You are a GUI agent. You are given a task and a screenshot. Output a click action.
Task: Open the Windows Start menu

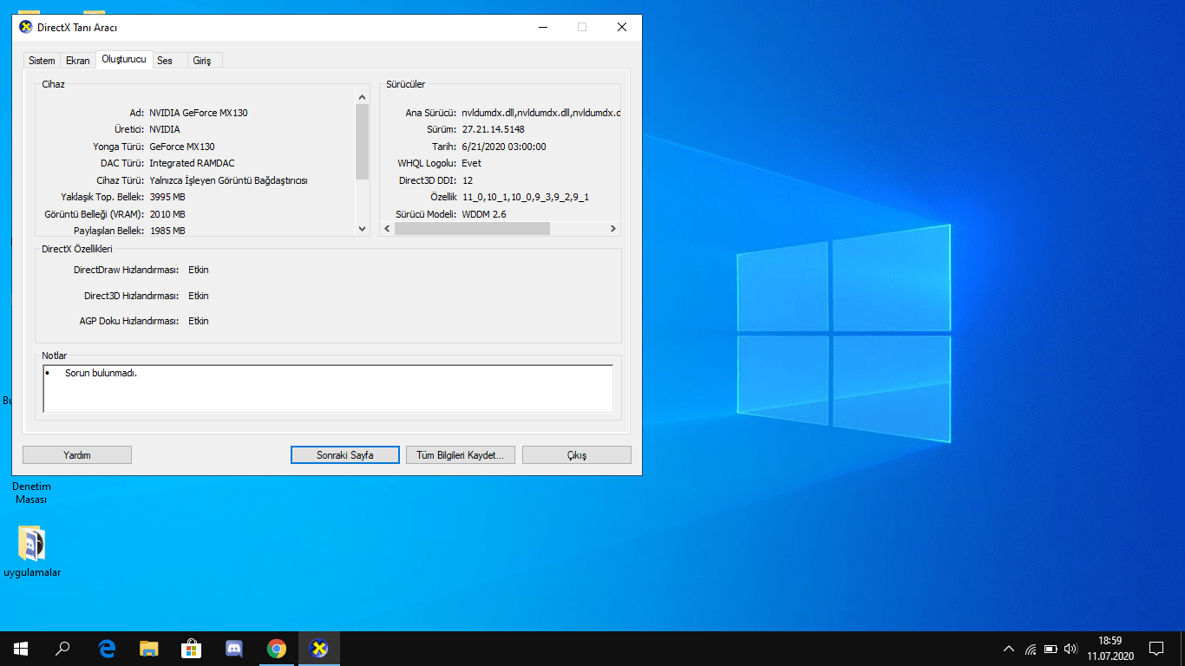click(x=21, y=649)
